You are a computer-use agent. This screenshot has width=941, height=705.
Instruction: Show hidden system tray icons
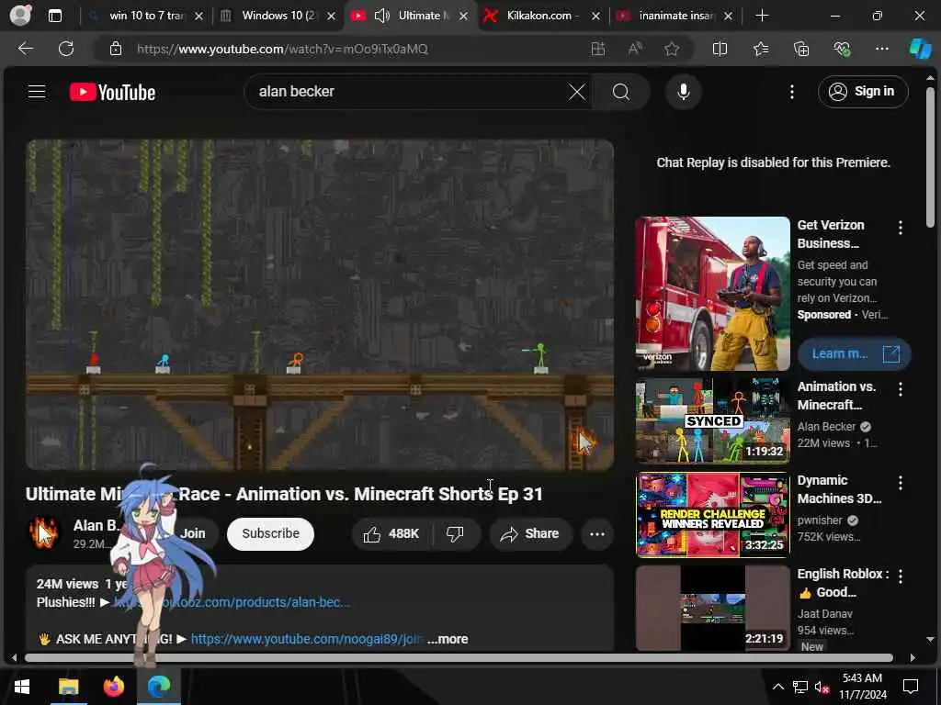pyautogui.click(x=777, y=687)
